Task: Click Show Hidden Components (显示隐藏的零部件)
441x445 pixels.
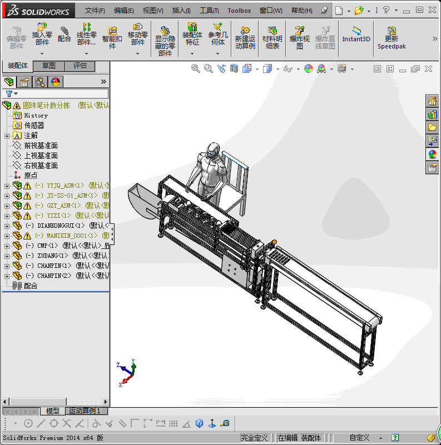Action: click(165, 41)
